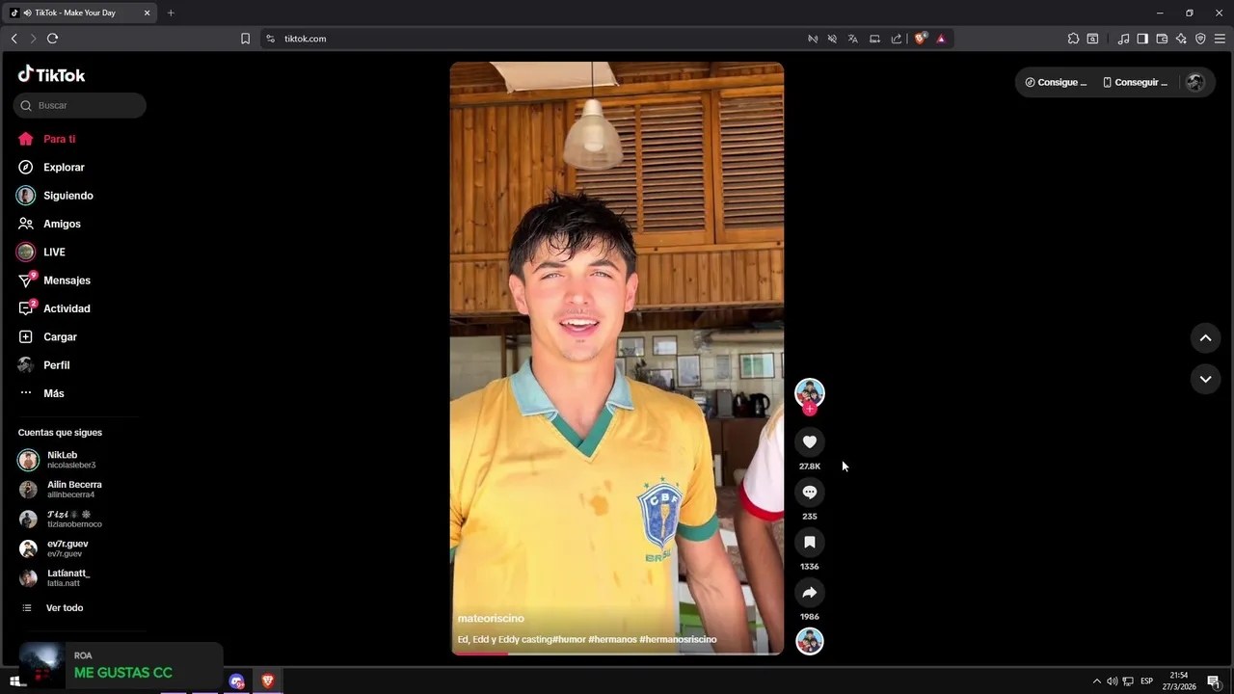Open the browser hamburger menu
Screen dimensions: 1234x694
[x=1220, y=39]
